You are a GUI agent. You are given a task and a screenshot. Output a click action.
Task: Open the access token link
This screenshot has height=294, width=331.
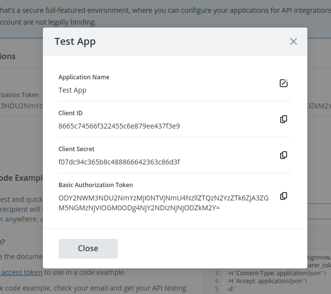click(21, 272)
